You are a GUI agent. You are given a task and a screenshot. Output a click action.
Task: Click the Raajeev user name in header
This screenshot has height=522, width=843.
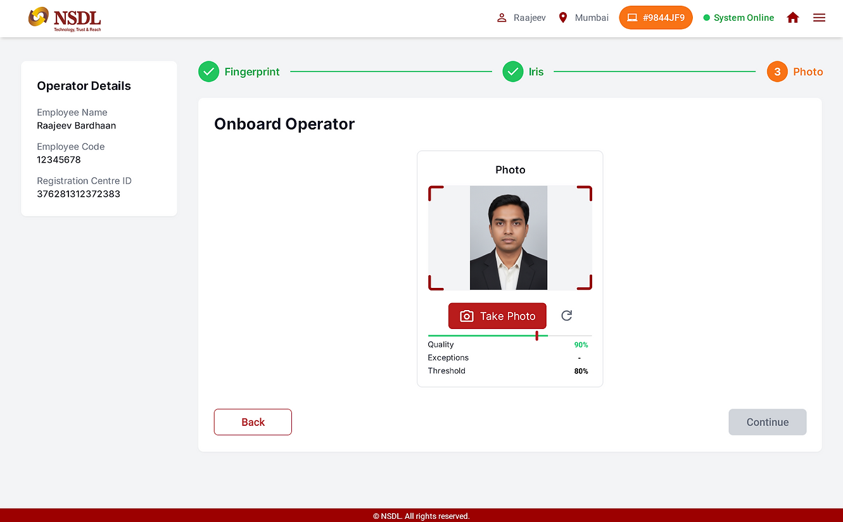click(x=529, y=18)
